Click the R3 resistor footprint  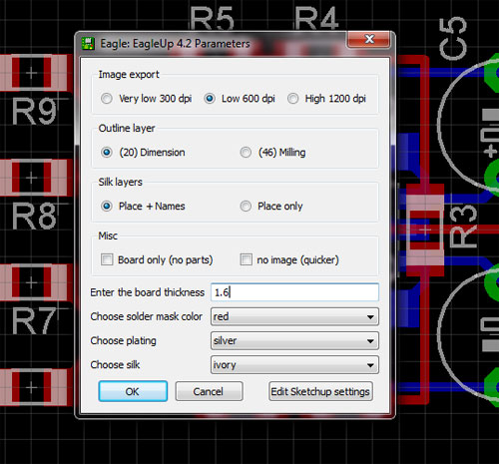click(x=425, y=230)
